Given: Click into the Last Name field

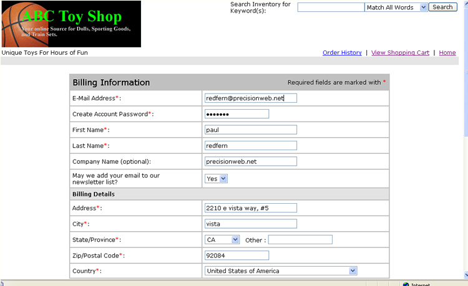Looking at the screenshot, I should tap(251, 145).
